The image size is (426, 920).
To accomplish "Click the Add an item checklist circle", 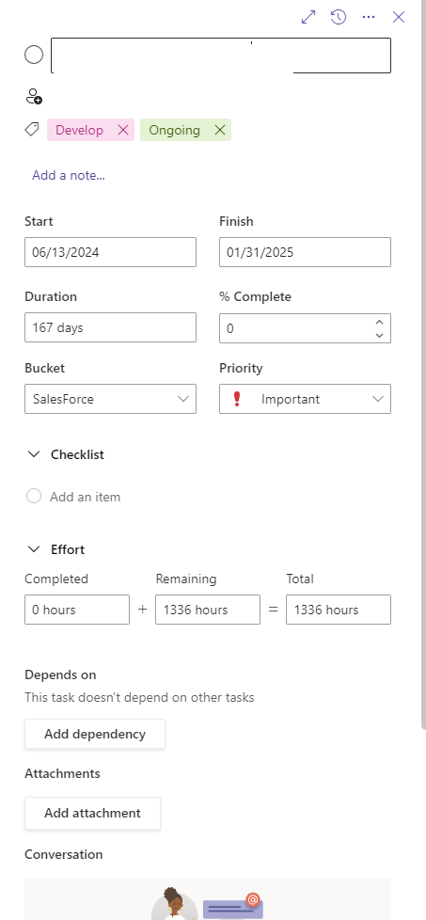I will pos(34,497).
